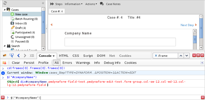
Task: Click the Company Name input field
Action: [120, 42]
